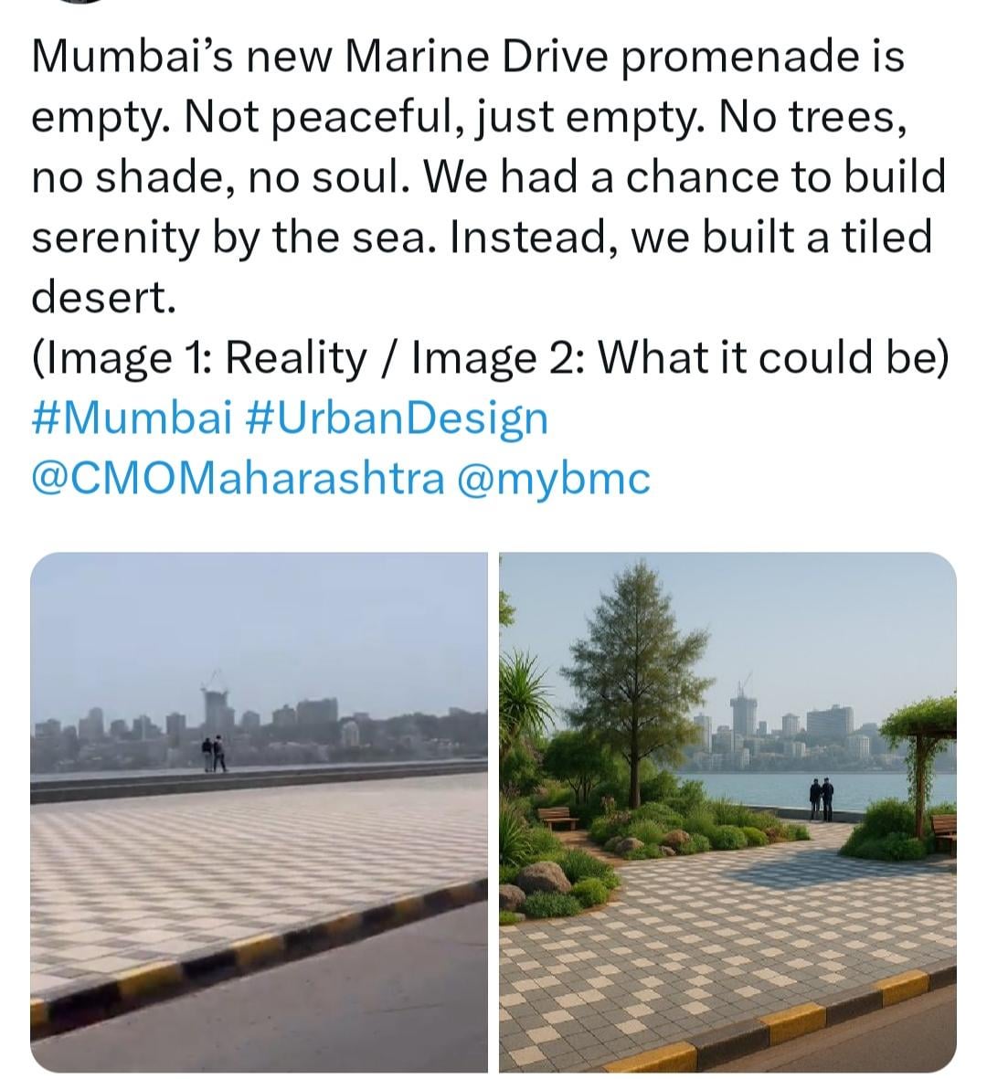Open the right landscaped promenade image

tap(727, 812)
